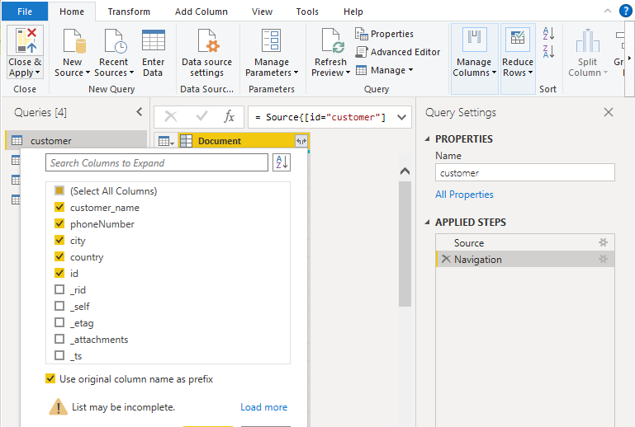Viewport: 635px width, 427px height.
Task: Collapse the Queries pane with the arrow
Action: point(140,112)
